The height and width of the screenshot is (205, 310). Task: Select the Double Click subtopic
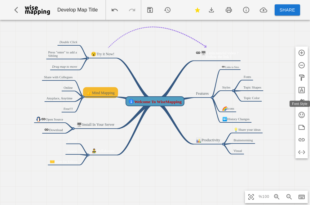pyautogui.click(x=68, y=42)
